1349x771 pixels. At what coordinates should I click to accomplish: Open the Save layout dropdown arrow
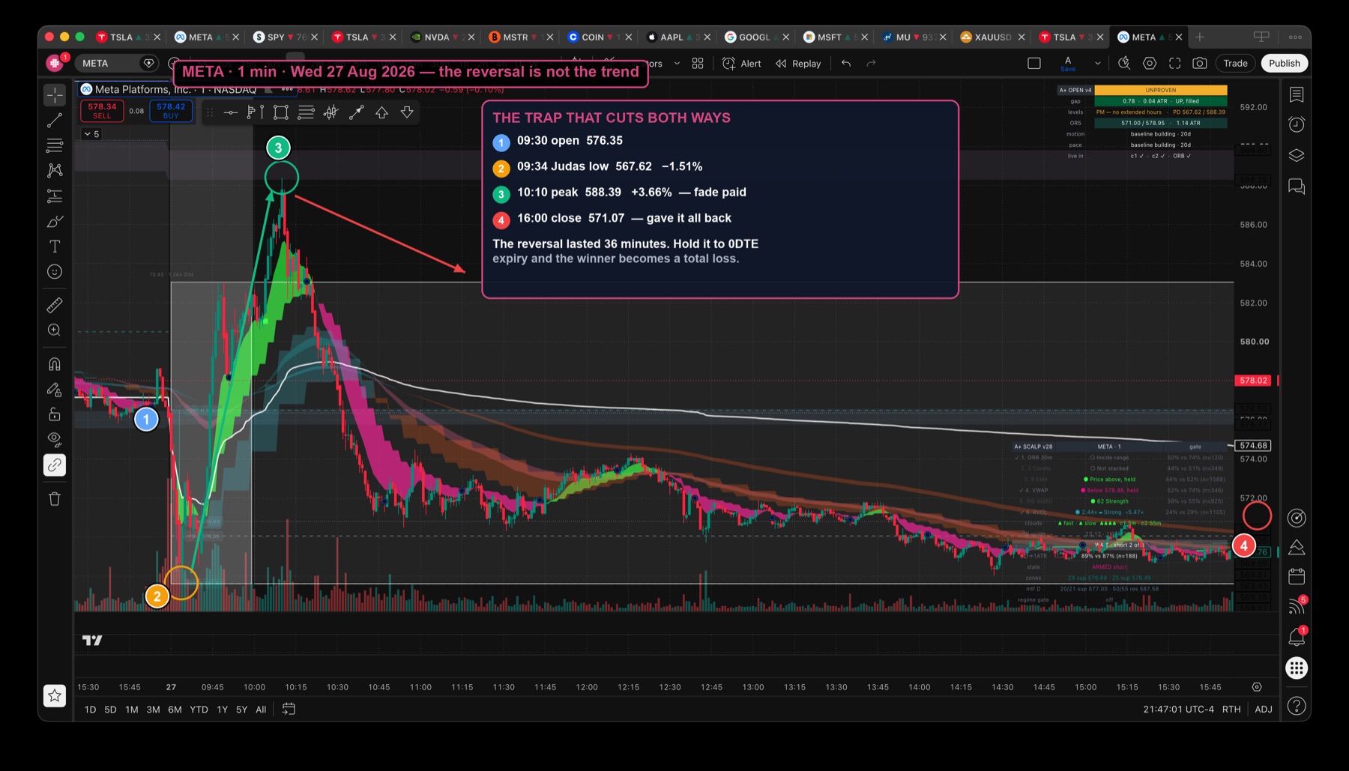click(1098, 64)
